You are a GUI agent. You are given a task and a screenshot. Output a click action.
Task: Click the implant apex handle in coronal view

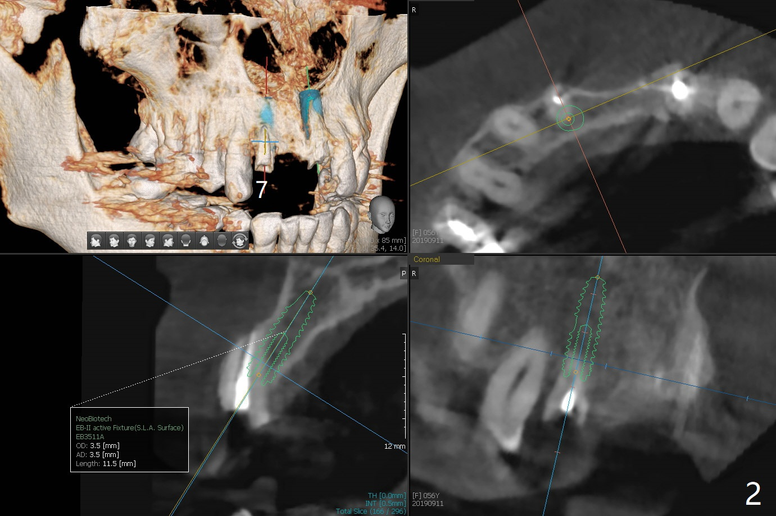pos(597,278)
